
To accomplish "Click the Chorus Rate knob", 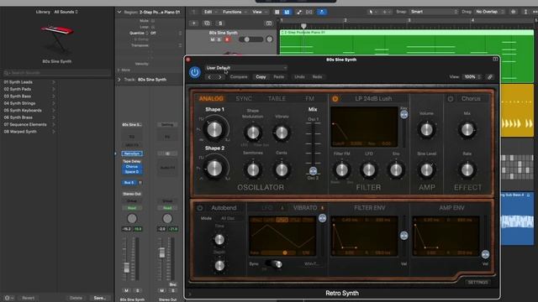I will [x=467, y=169].
